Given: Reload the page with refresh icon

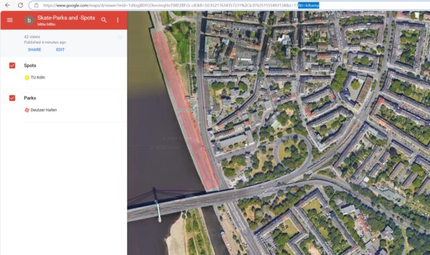Looking at the screenshot, I should point(20,5).
